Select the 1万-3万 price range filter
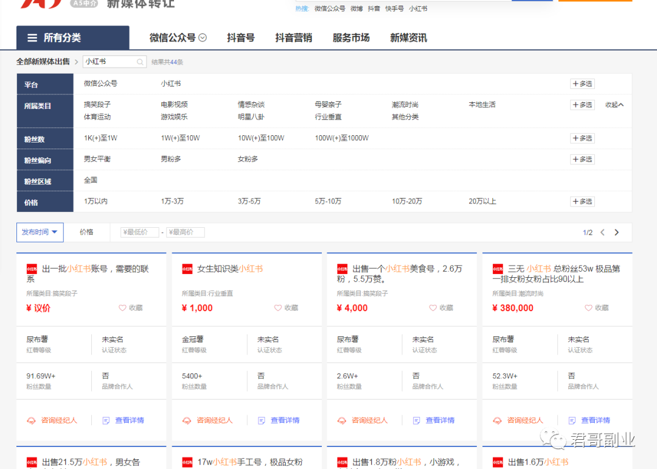 click(x=172, y=201)
